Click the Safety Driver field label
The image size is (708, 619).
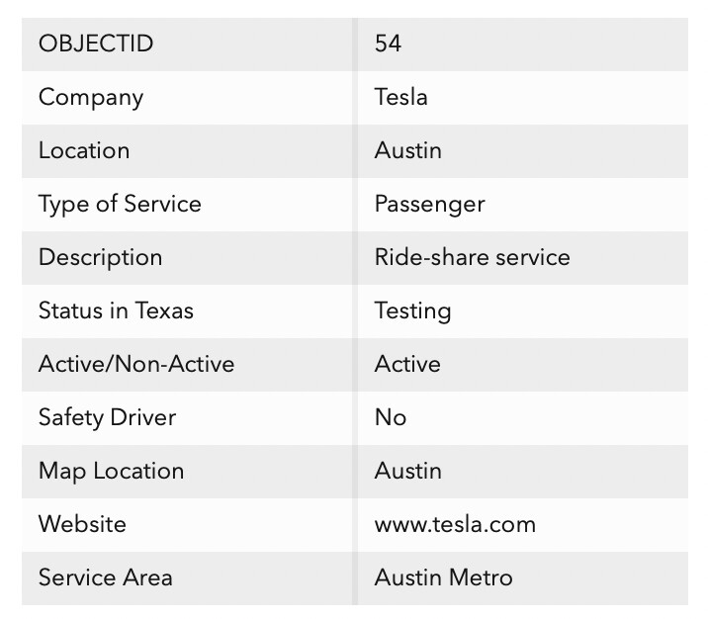(x=107, y=417)
